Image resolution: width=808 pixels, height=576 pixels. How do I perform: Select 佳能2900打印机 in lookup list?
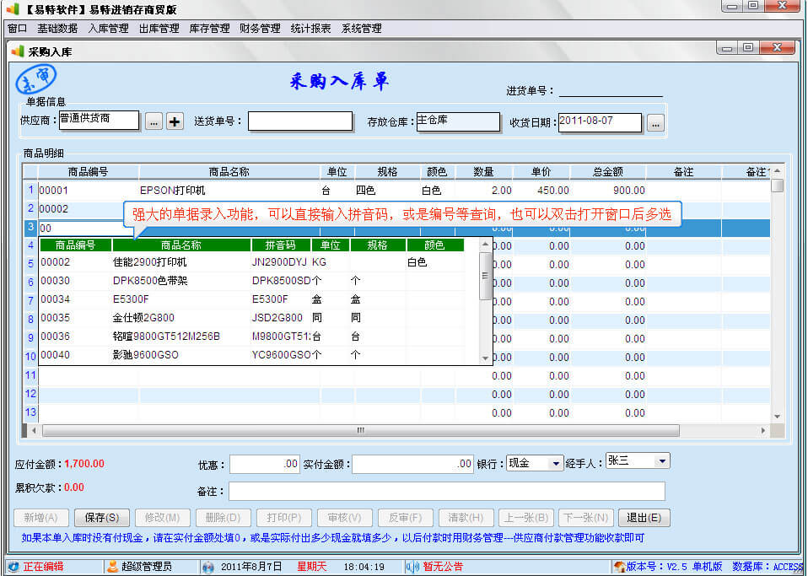(149, 262)
